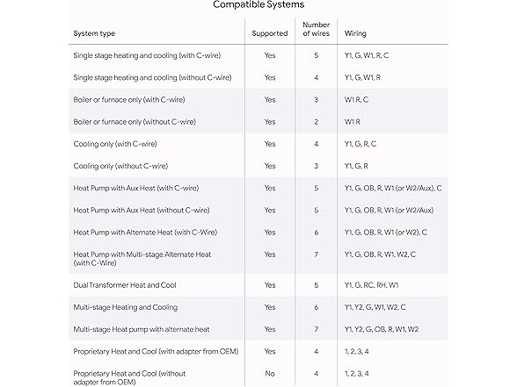
Task: Click the Supported column header
Action: tap(270, 33)
